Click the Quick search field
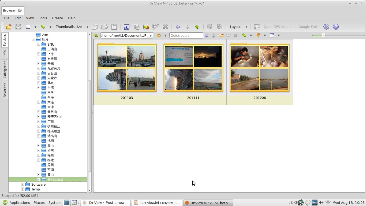The width and height of the screenshot is (366, 206). point(186,35)
